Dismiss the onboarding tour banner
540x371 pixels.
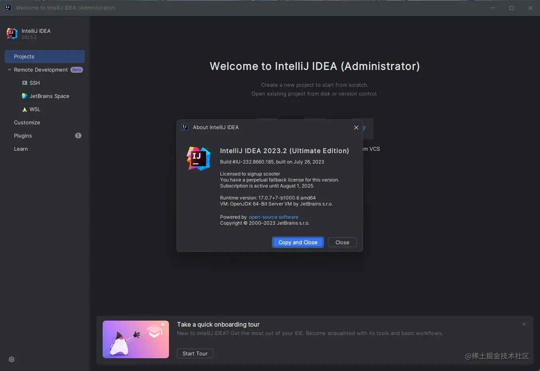click(524, 324)
